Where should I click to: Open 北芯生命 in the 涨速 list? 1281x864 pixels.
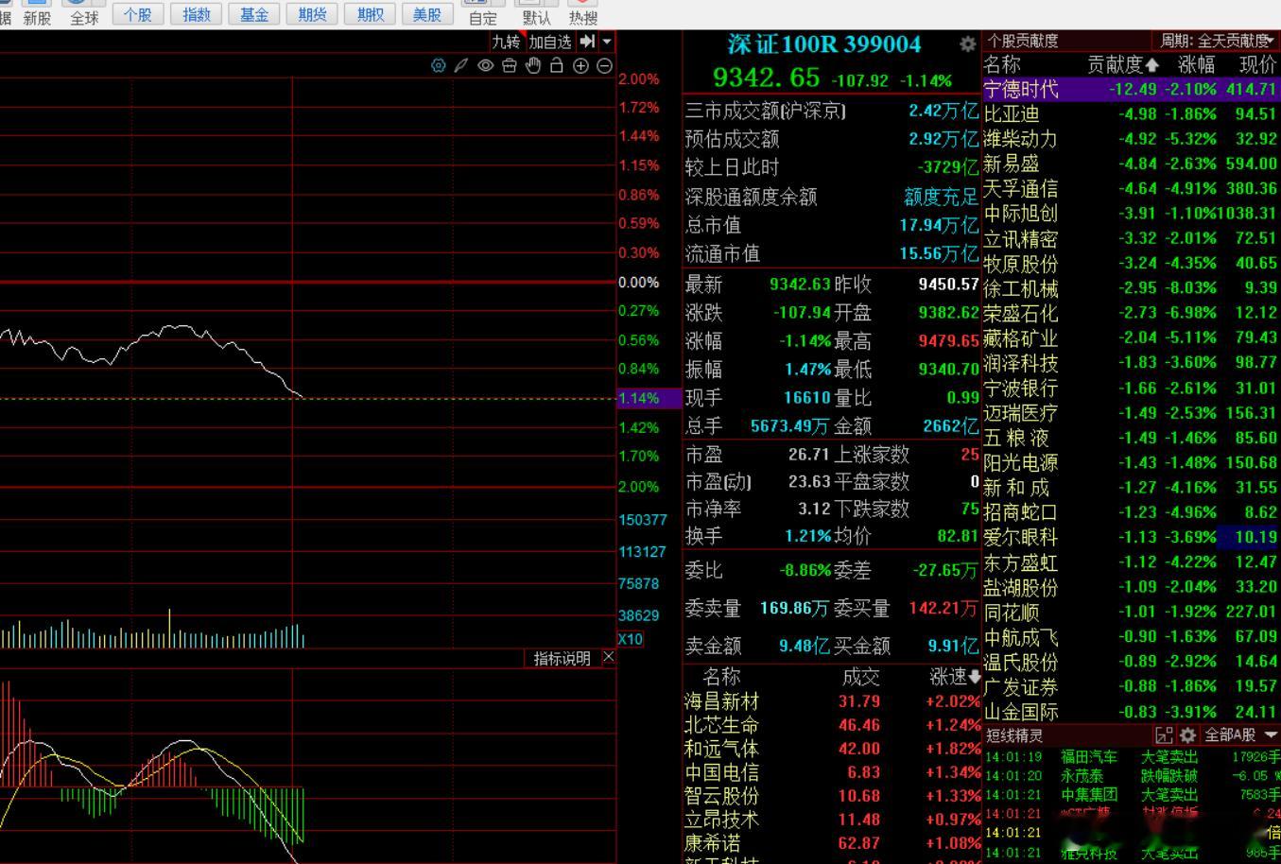(833, 725)
